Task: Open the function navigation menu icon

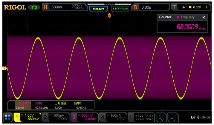Action: tap(8, 118)
